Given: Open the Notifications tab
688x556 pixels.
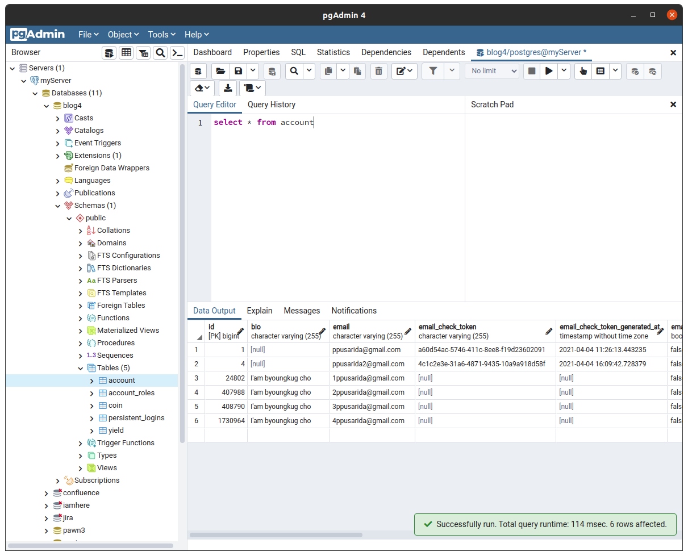Looking at the screenshot, I should pos(354,311).
